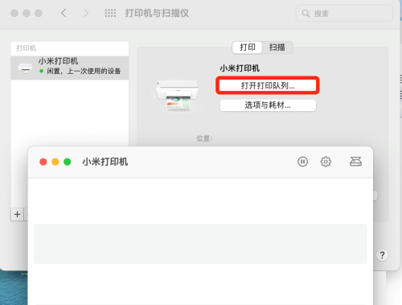Click the 小米打印机 printer image
Image resolution: width=402 pixels, height=305 pixels.
177,94
